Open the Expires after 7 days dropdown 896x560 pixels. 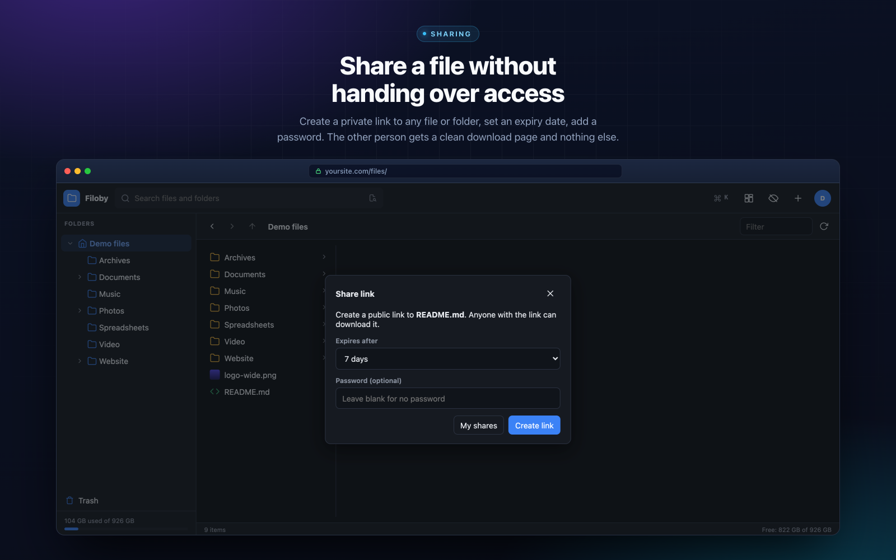pyautogui.click(x=448, y=359)
